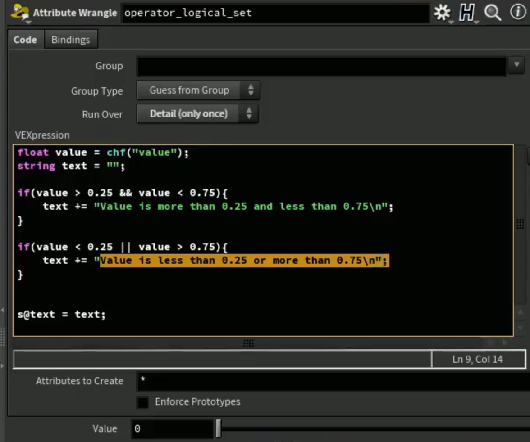Click the Houdini H help icon
The image size is (530, 442).
point(467,13)
